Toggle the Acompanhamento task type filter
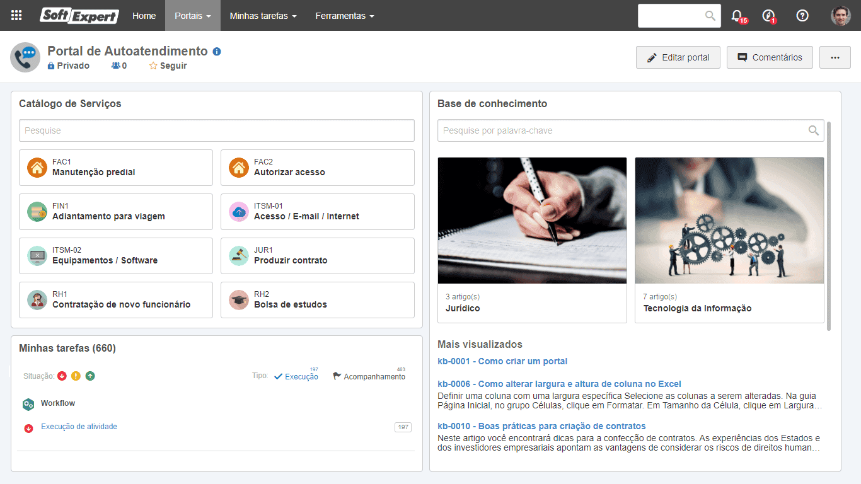 pyautogui.click(x=369, y=376)
